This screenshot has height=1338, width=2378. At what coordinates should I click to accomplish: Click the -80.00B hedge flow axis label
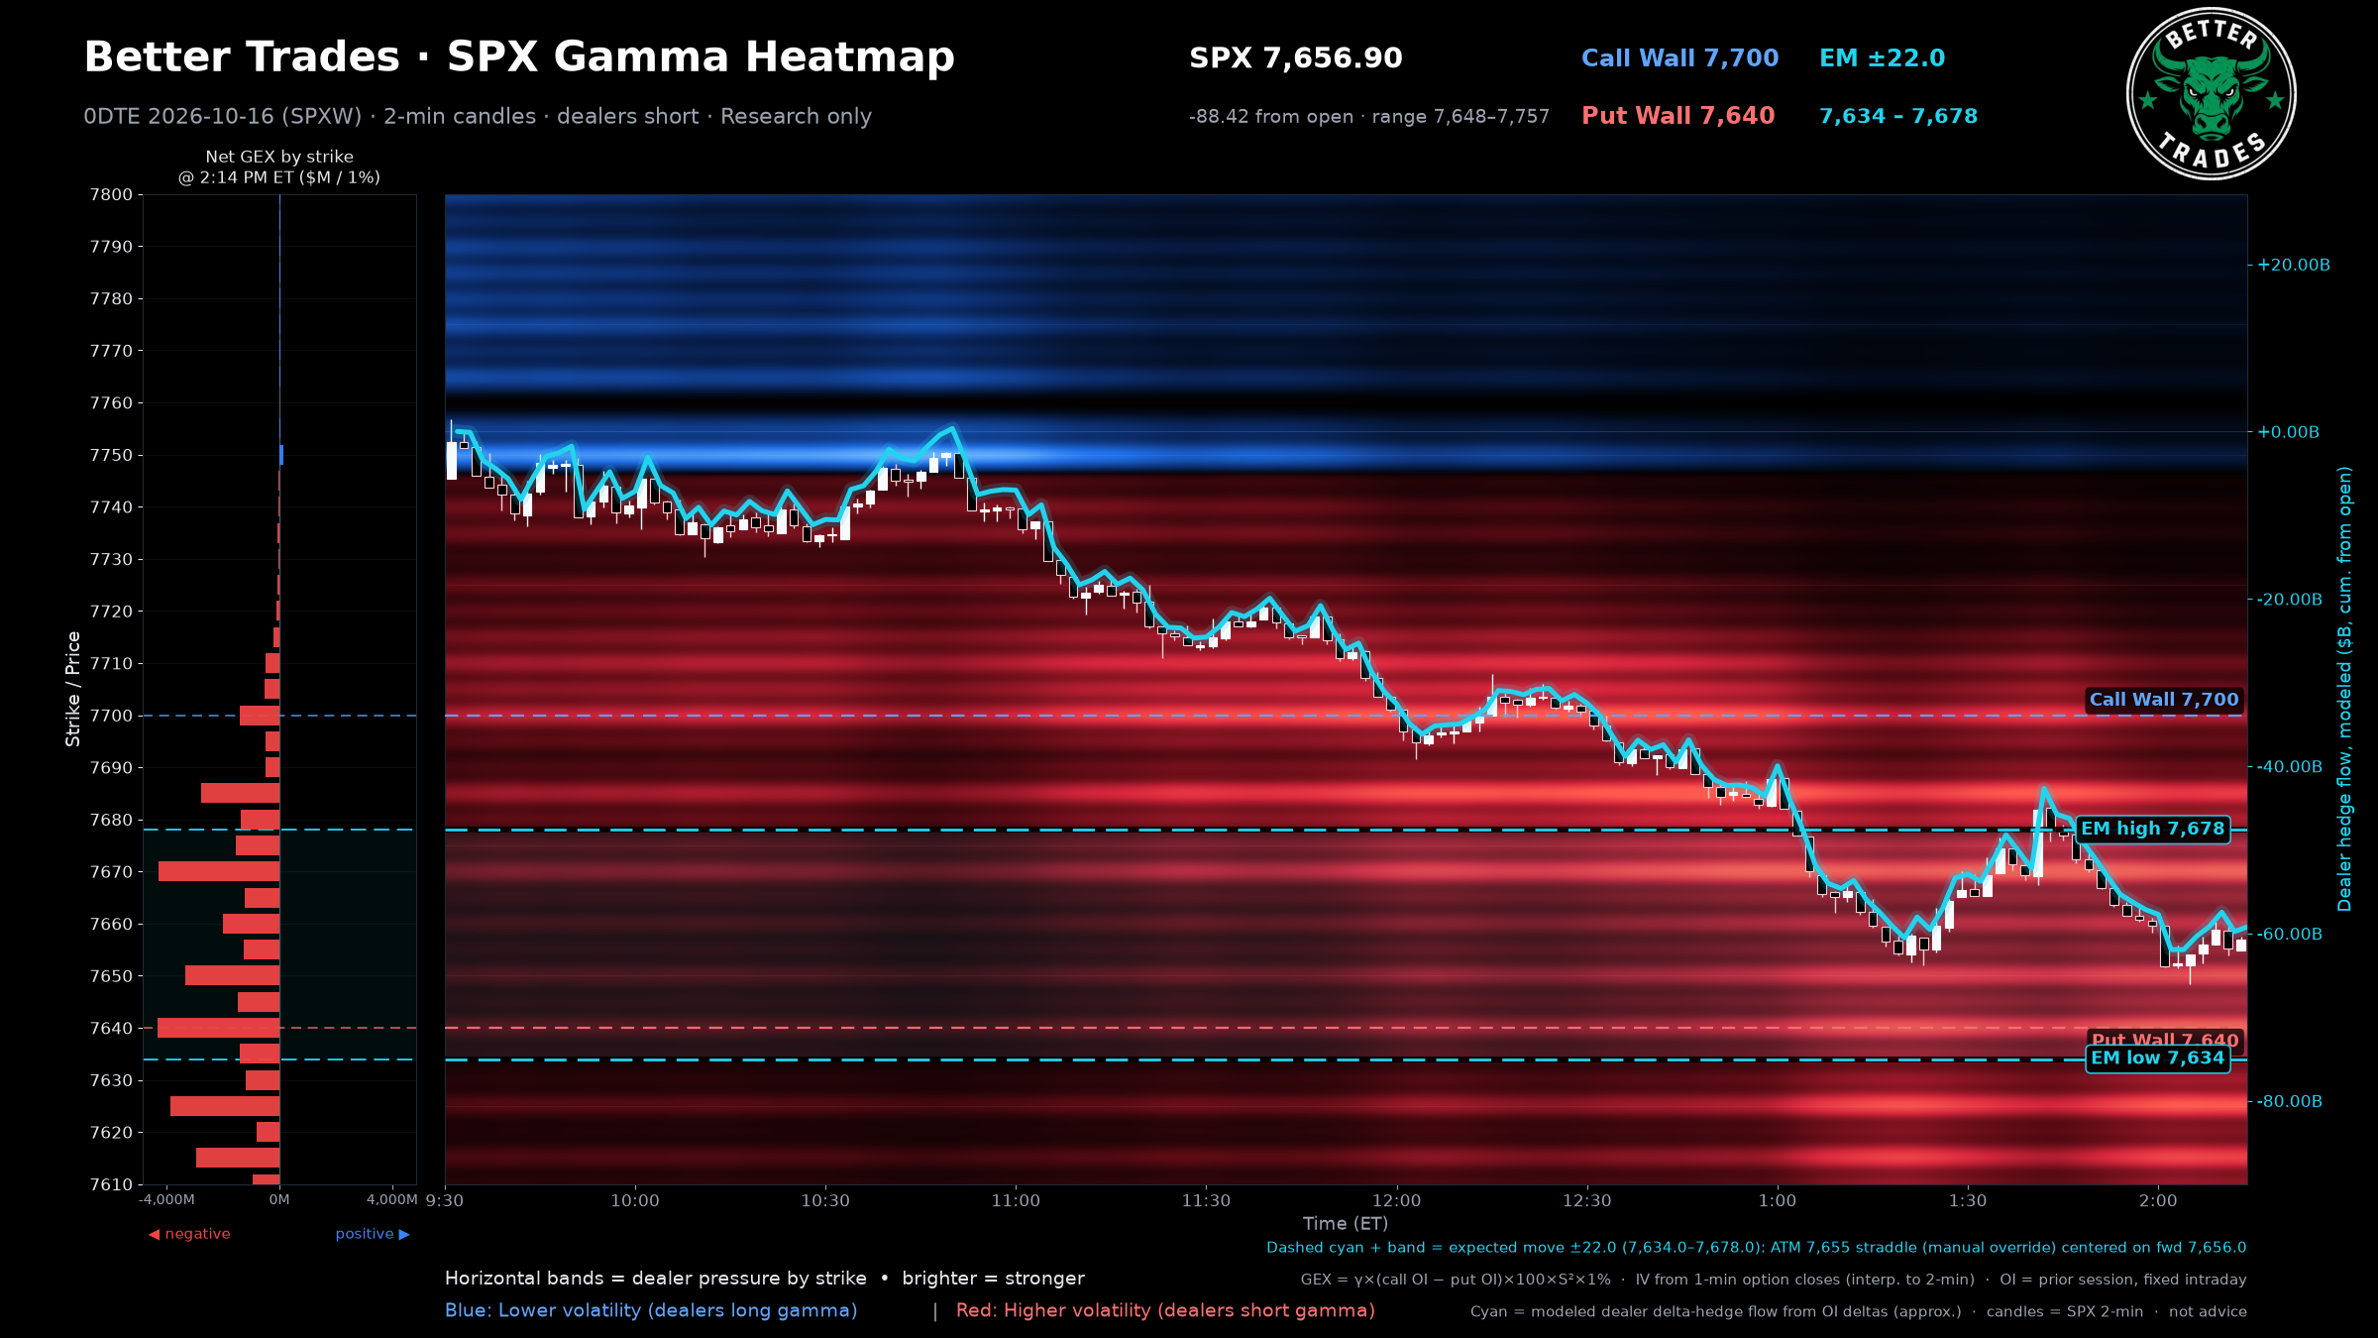(2290, 1101)
